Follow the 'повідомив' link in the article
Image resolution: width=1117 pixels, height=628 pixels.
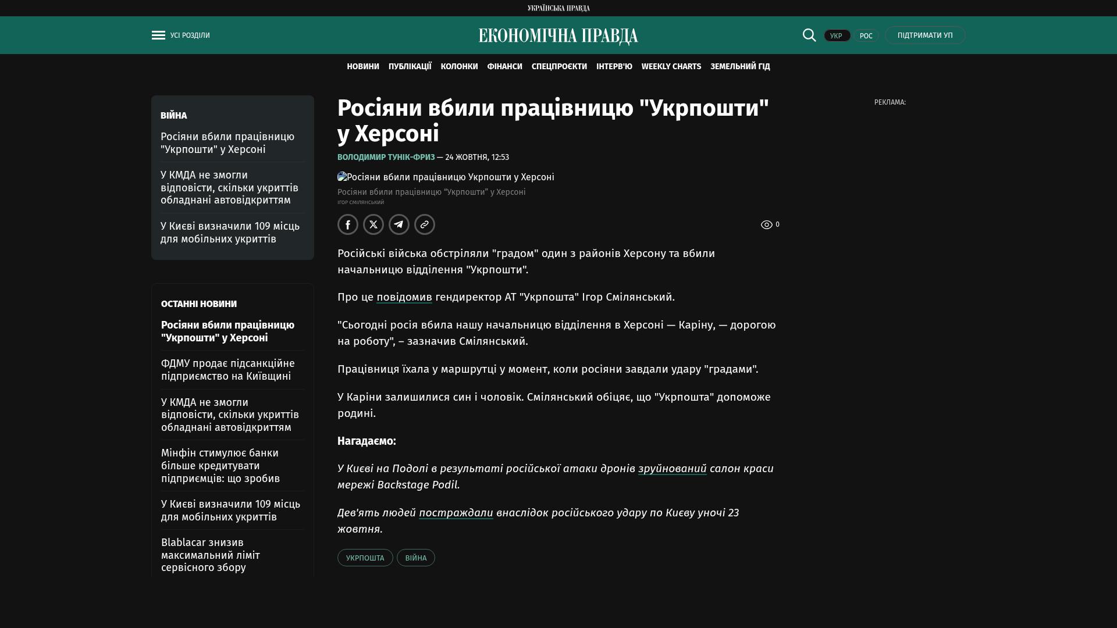(404, 297)
